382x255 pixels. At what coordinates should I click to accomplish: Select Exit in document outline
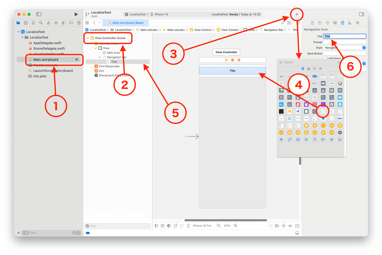(x=101, y=71)
